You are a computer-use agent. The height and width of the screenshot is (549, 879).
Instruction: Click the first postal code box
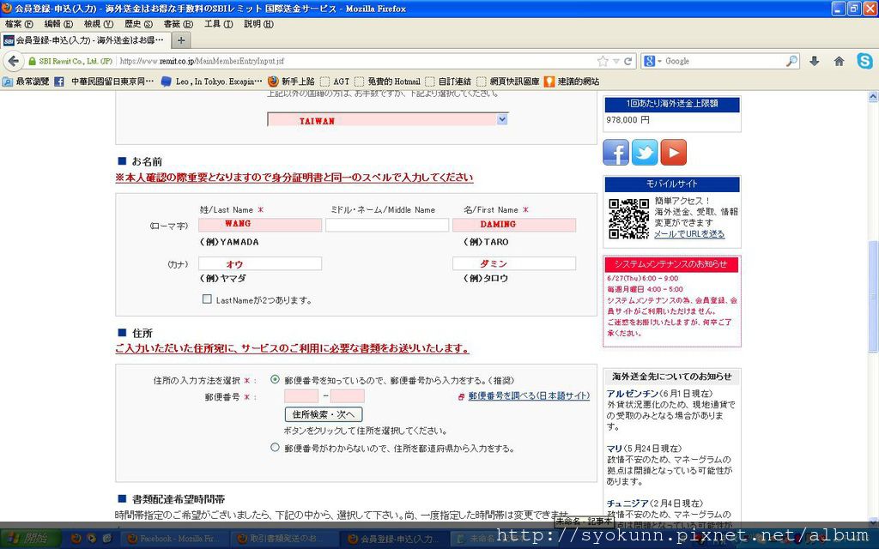[x=301, y=396]
